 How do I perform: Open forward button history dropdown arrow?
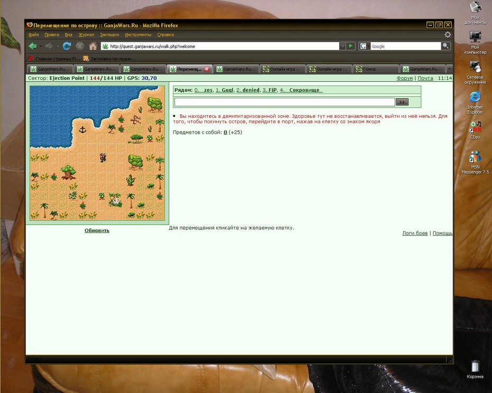[x=58, y=46]
